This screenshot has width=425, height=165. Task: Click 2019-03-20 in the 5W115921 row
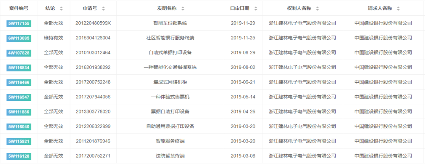click(243, 141)
